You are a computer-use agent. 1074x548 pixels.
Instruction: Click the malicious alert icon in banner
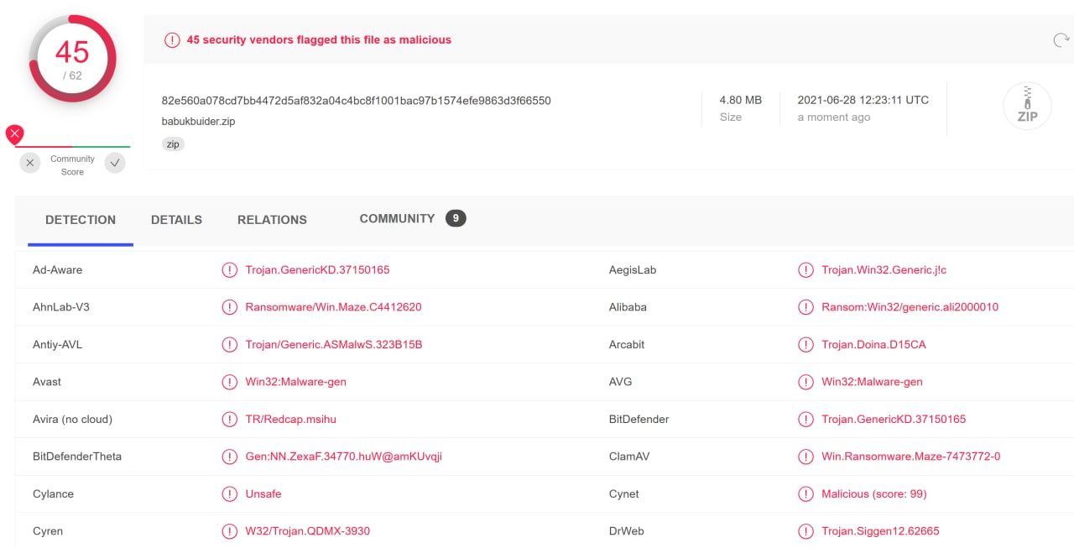pos(172,40)
